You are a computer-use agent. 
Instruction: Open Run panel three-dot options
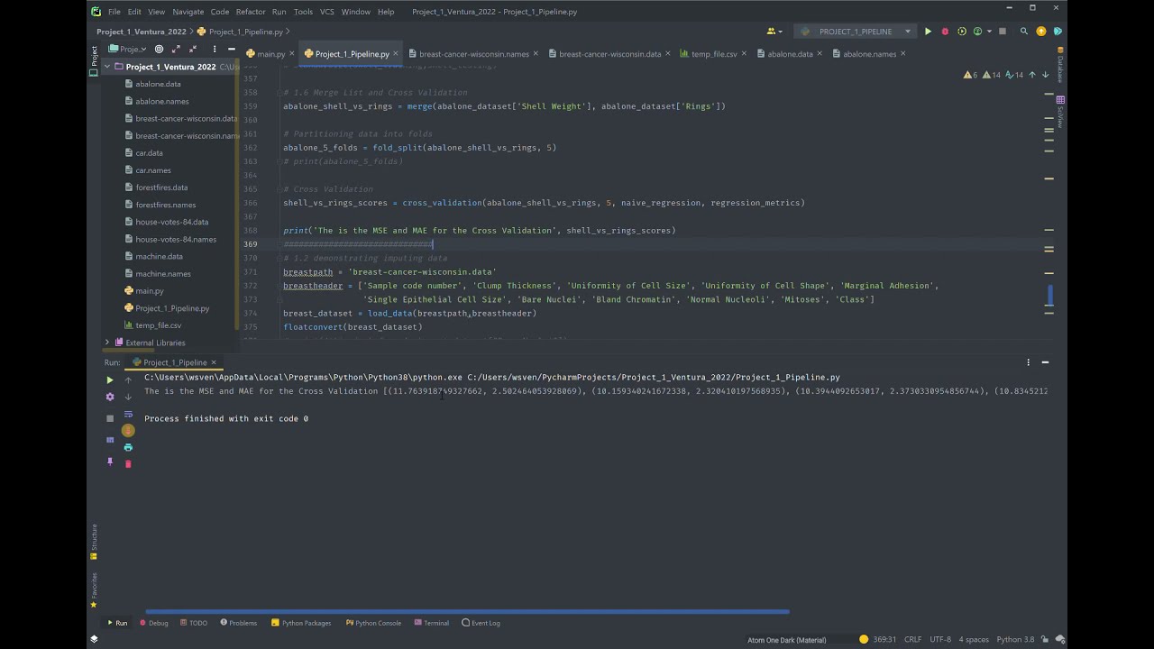1028,362
